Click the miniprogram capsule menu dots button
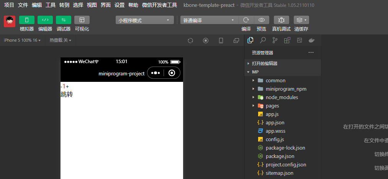Viewport: 388px width, 179px height. point(156,73)
